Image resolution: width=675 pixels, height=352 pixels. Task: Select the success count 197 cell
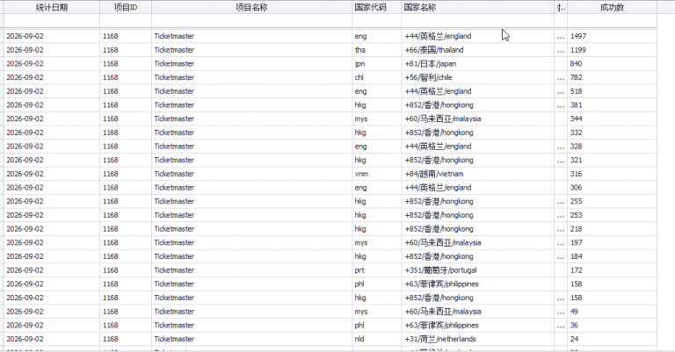(612, 242)
